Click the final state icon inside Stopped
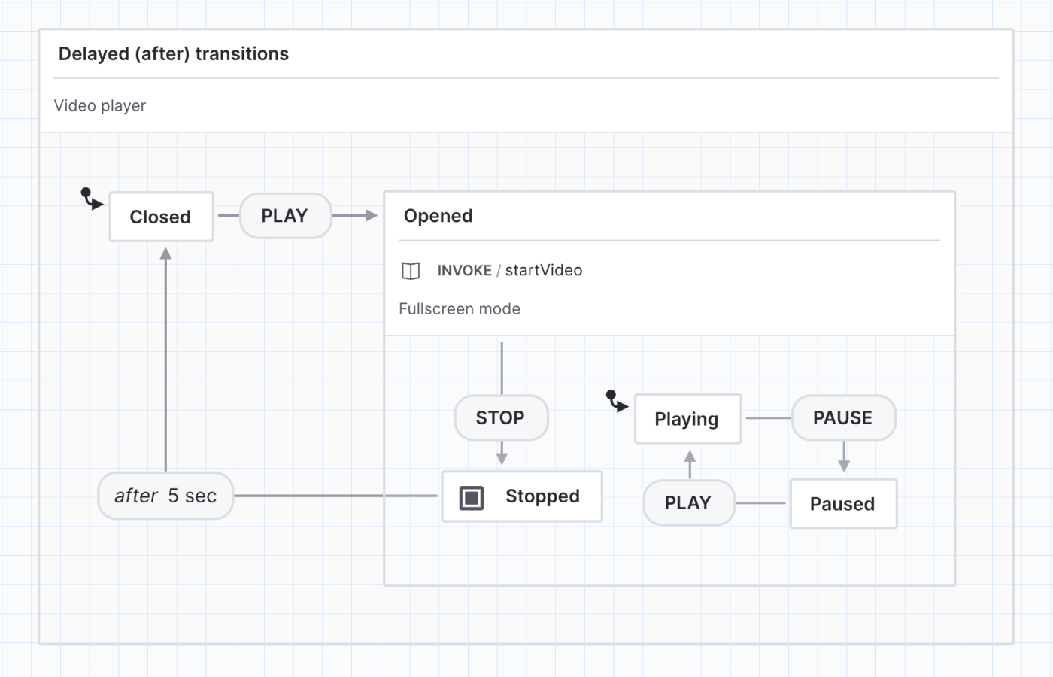This screenshot has width=1053, height=677. coord(471,496)
